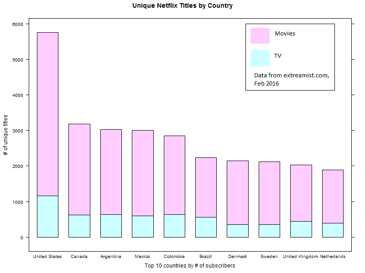Select the 'Colombia' axis label

[174, 257]
